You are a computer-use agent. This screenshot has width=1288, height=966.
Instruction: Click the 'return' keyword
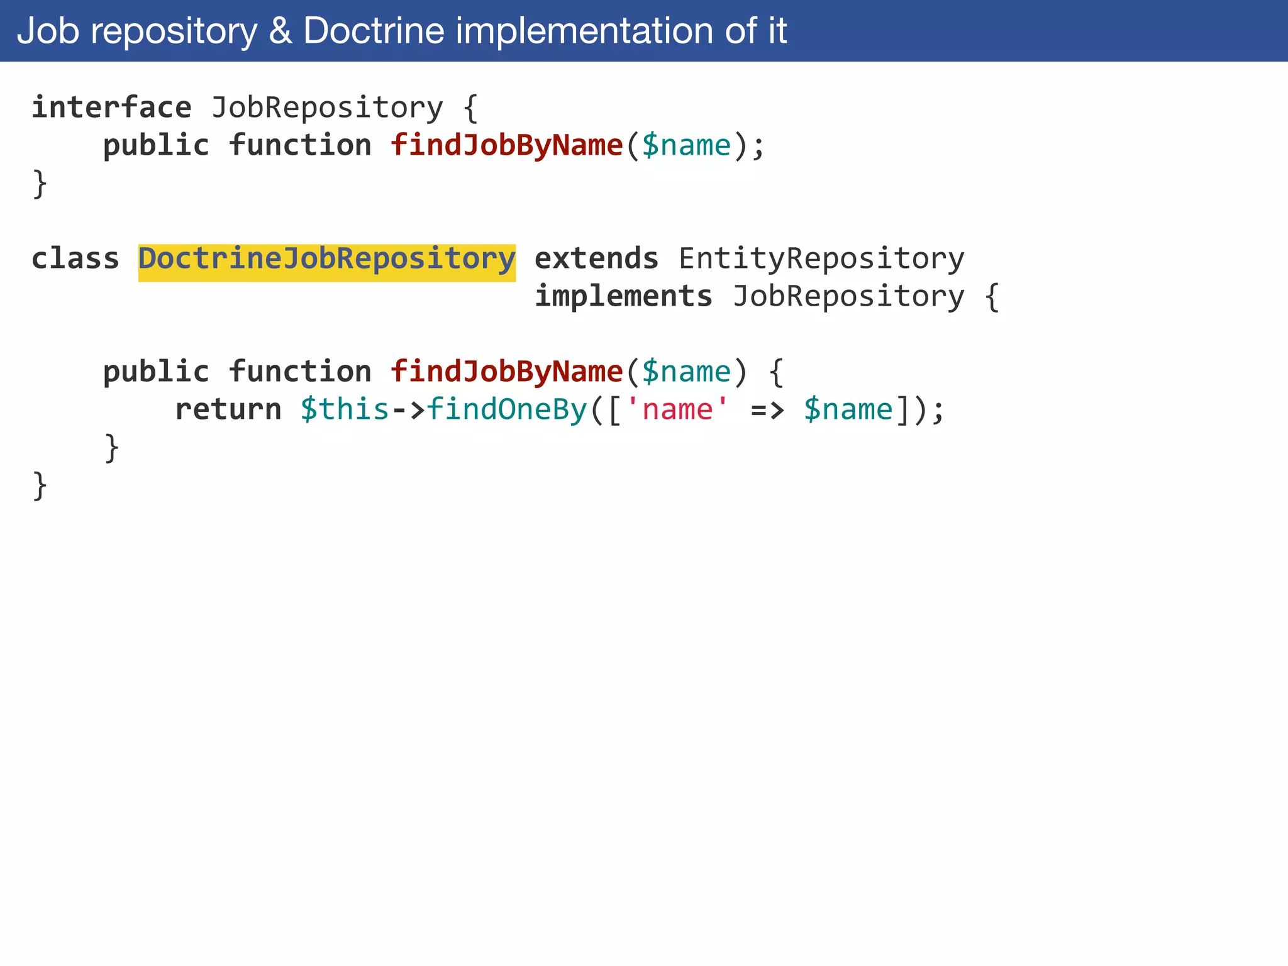228,409
